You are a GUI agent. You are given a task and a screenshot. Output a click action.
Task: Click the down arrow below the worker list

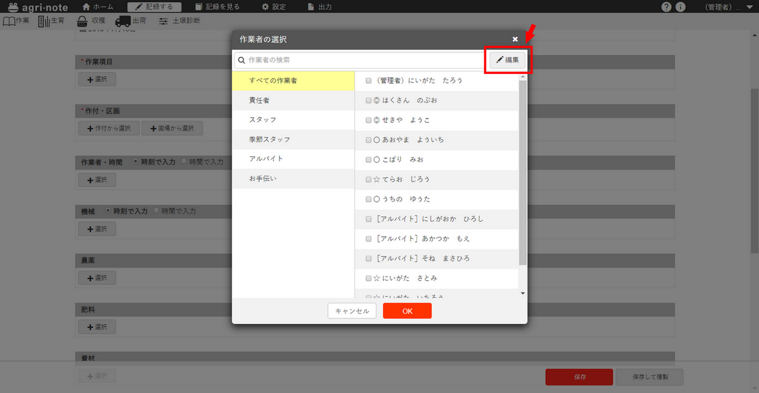tap(522, 293)
